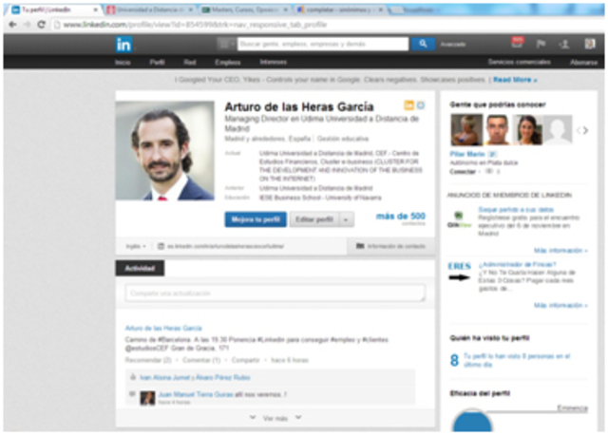Click the browser back arrow
This screenshot has width=608, height=435.
[12, 25]
